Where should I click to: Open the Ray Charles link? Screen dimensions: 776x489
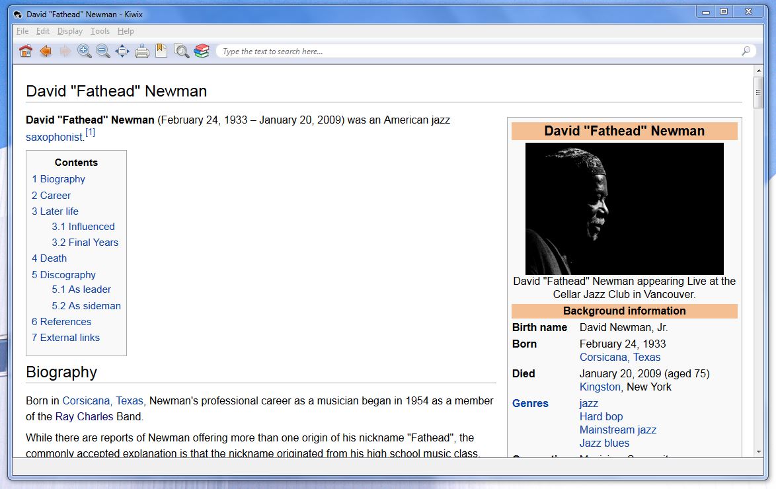click(x=84, y=417)
